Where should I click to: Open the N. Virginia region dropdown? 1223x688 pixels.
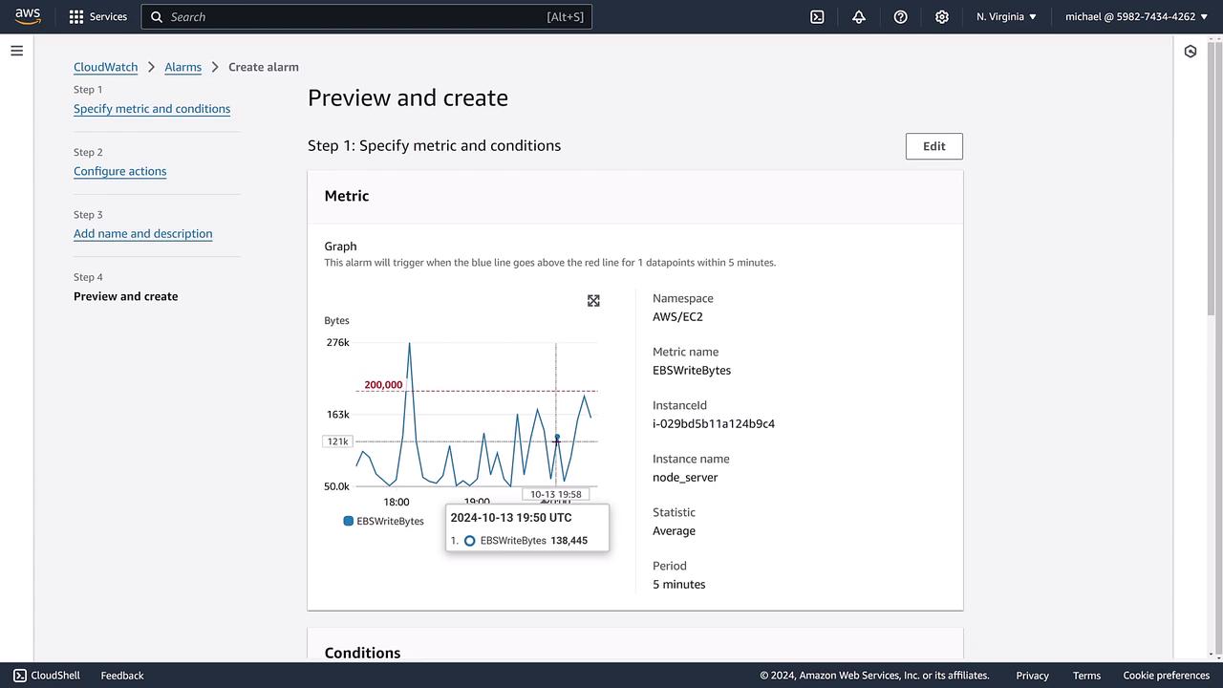click(1006, 16)
